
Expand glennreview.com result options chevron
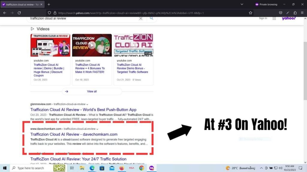pyautogui.click(x=87, y=104)
